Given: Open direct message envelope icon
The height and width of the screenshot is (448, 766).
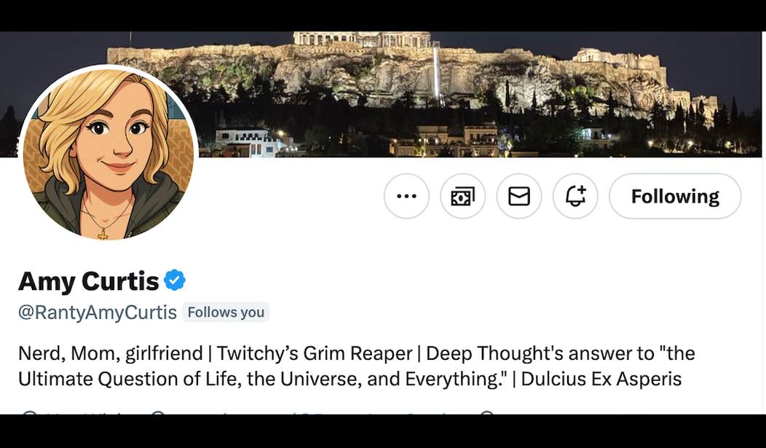Looking at the screenshot, I should coord(519,196).
